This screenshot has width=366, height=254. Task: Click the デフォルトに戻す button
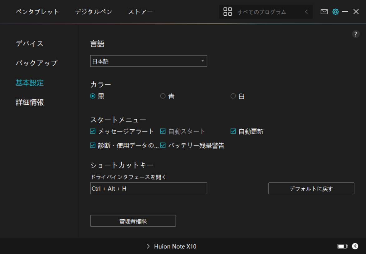click(x=311, y=188)
